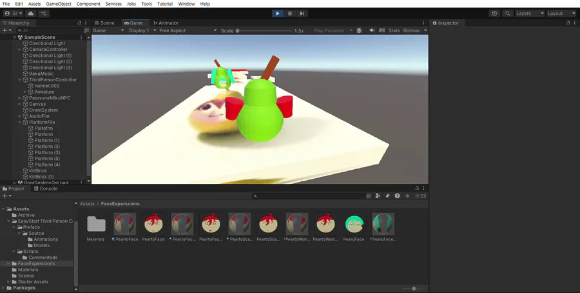Open the Project plus create menu

(7, 196)
